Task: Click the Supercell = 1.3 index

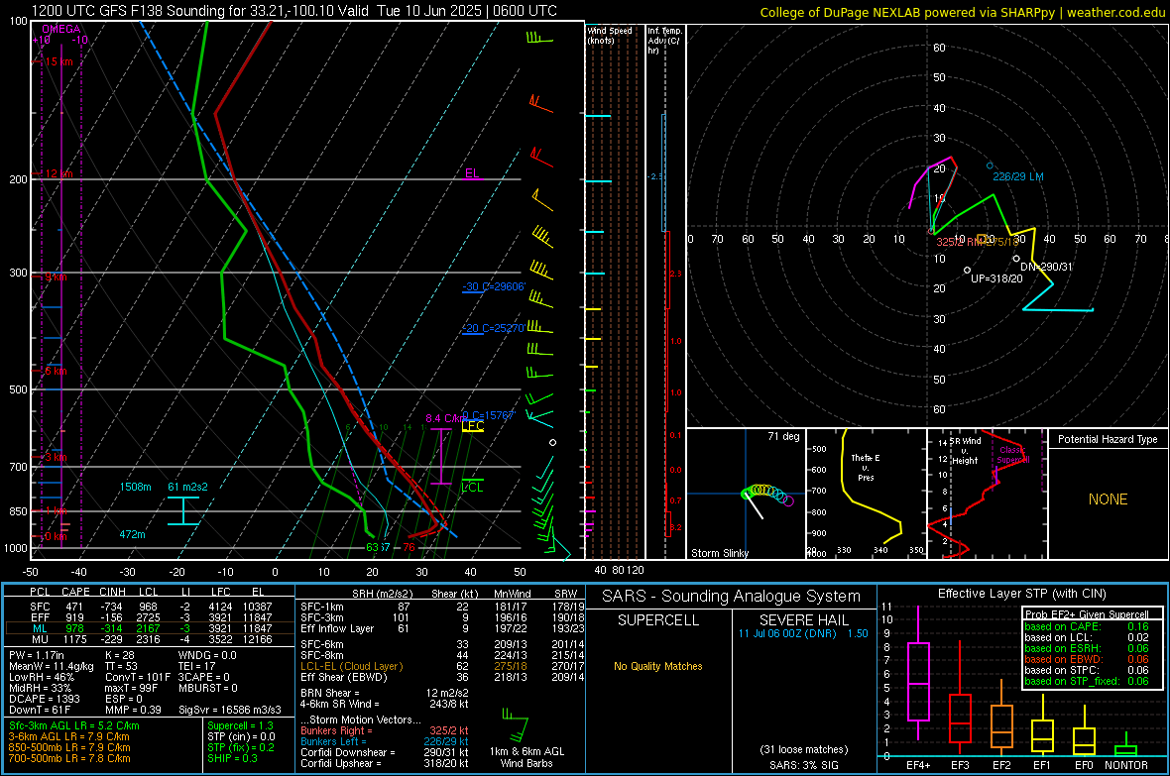Action: tap(240, 725)
